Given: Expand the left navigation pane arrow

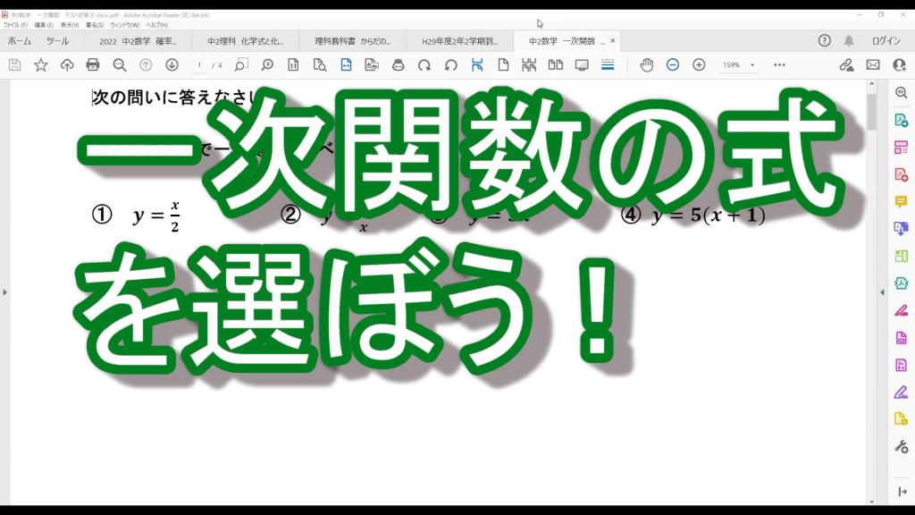Looking at the screenshot, I should (x=5, y=292).
